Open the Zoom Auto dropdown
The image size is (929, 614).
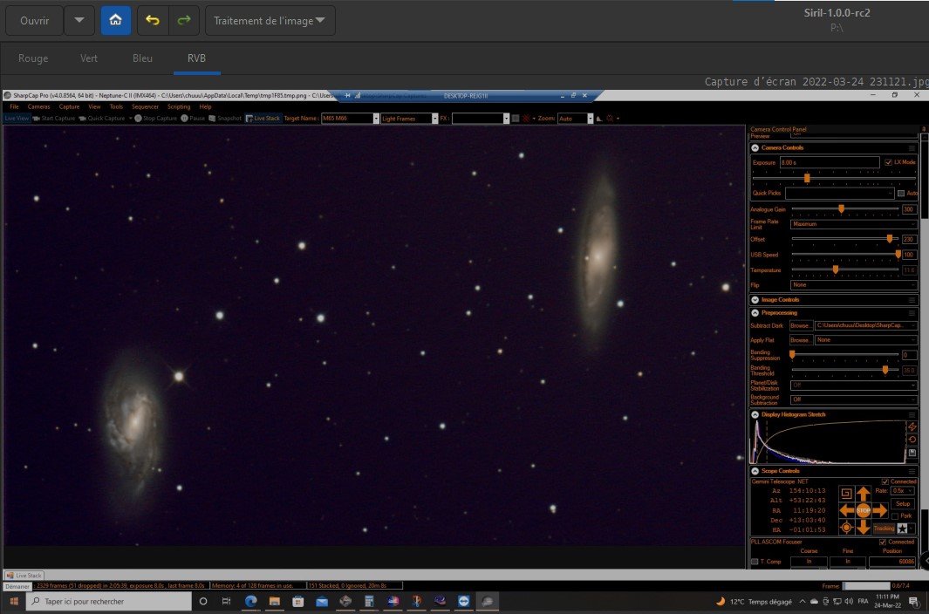point(590,119)
